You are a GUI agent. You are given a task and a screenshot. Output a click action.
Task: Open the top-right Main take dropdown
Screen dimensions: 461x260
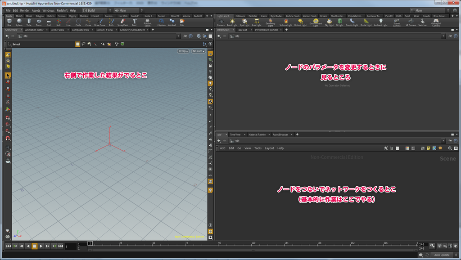(430, 10)
